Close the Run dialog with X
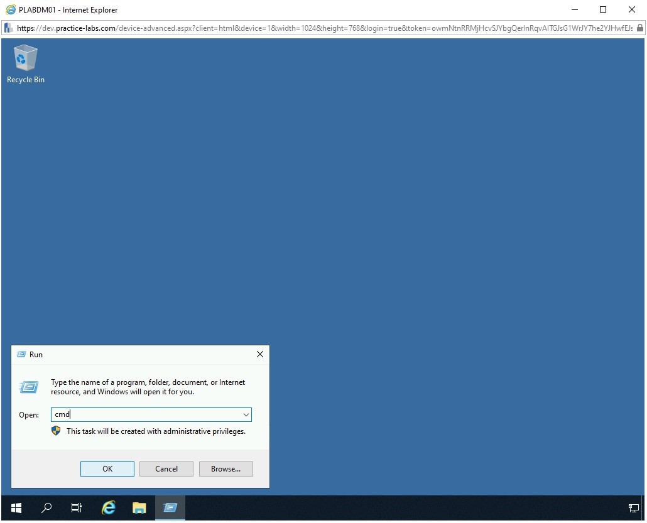 click(260, 355)
